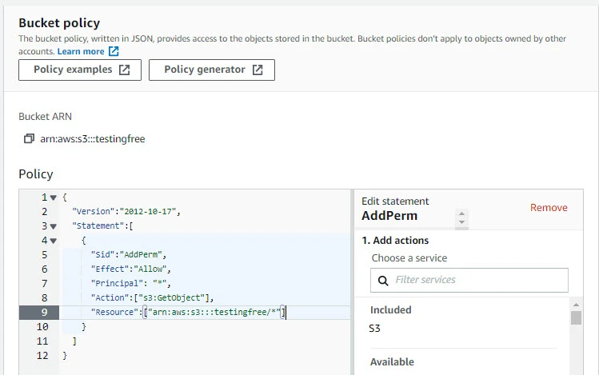Click the external-link icon on Policy generator
The width and height of the screenshot is (599, 375).
click(258, 70)
